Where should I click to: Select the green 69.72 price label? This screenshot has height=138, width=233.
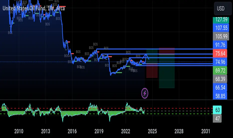[220, 71]
